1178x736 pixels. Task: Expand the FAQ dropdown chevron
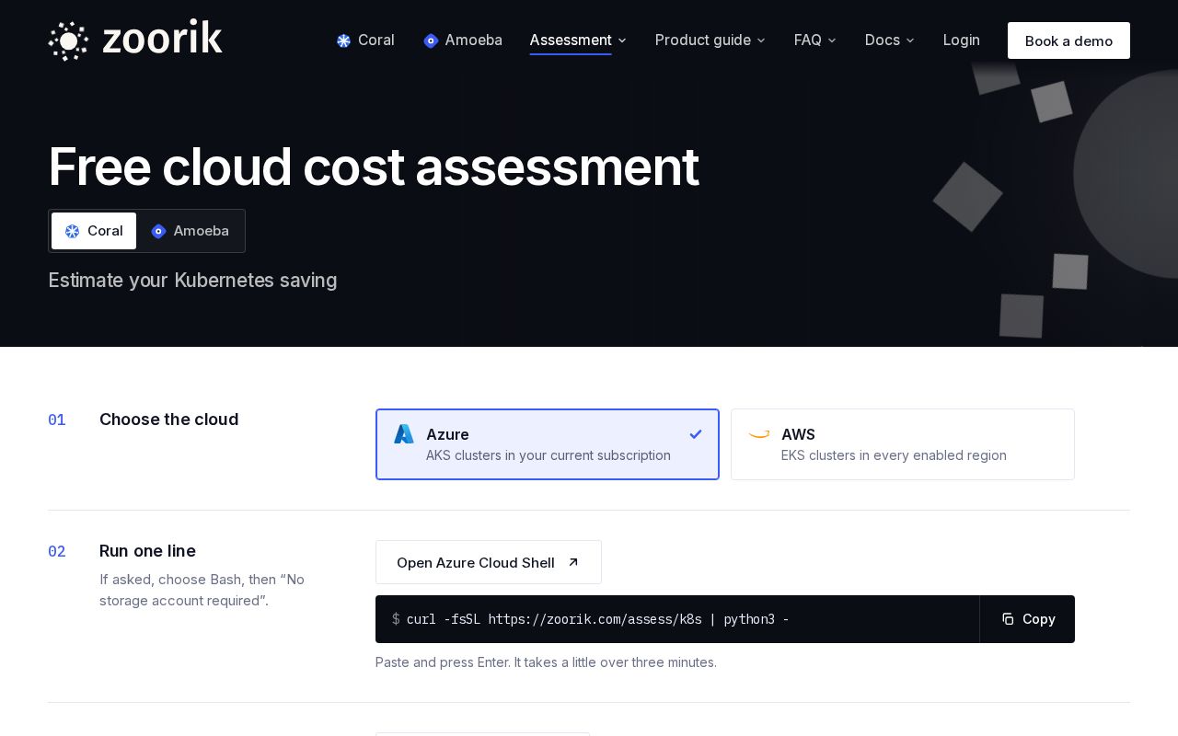point(832,40)
